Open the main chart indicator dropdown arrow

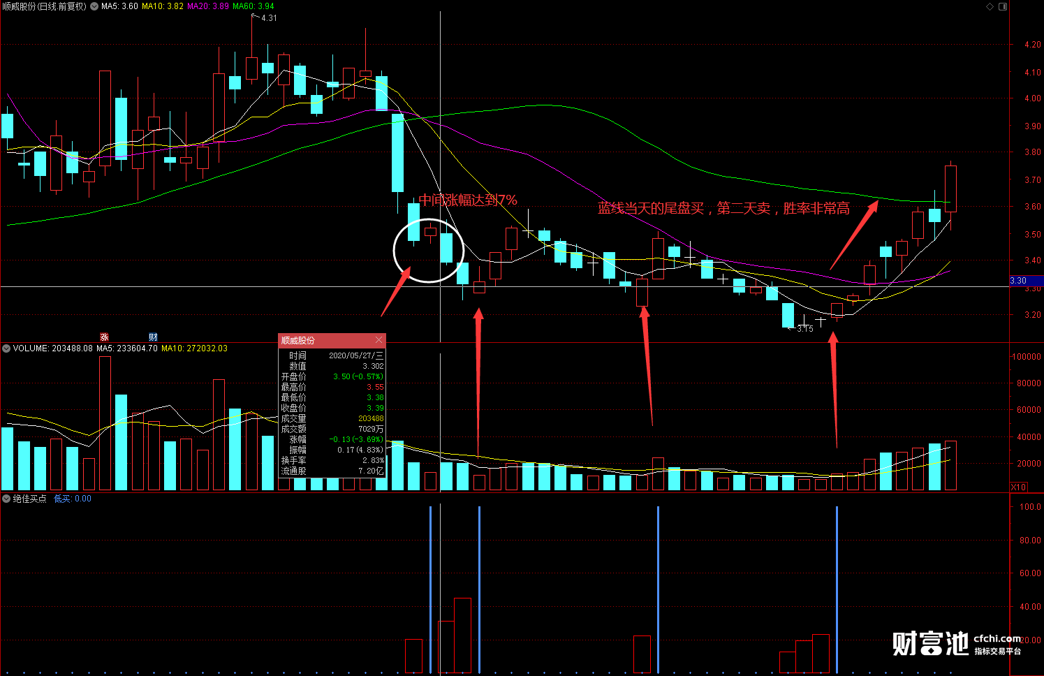point(94,6)
